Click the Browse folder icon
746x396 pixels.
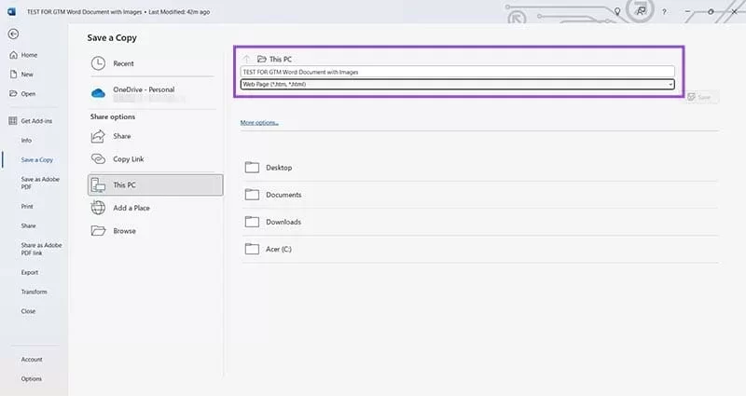click(x=99, y=231)
